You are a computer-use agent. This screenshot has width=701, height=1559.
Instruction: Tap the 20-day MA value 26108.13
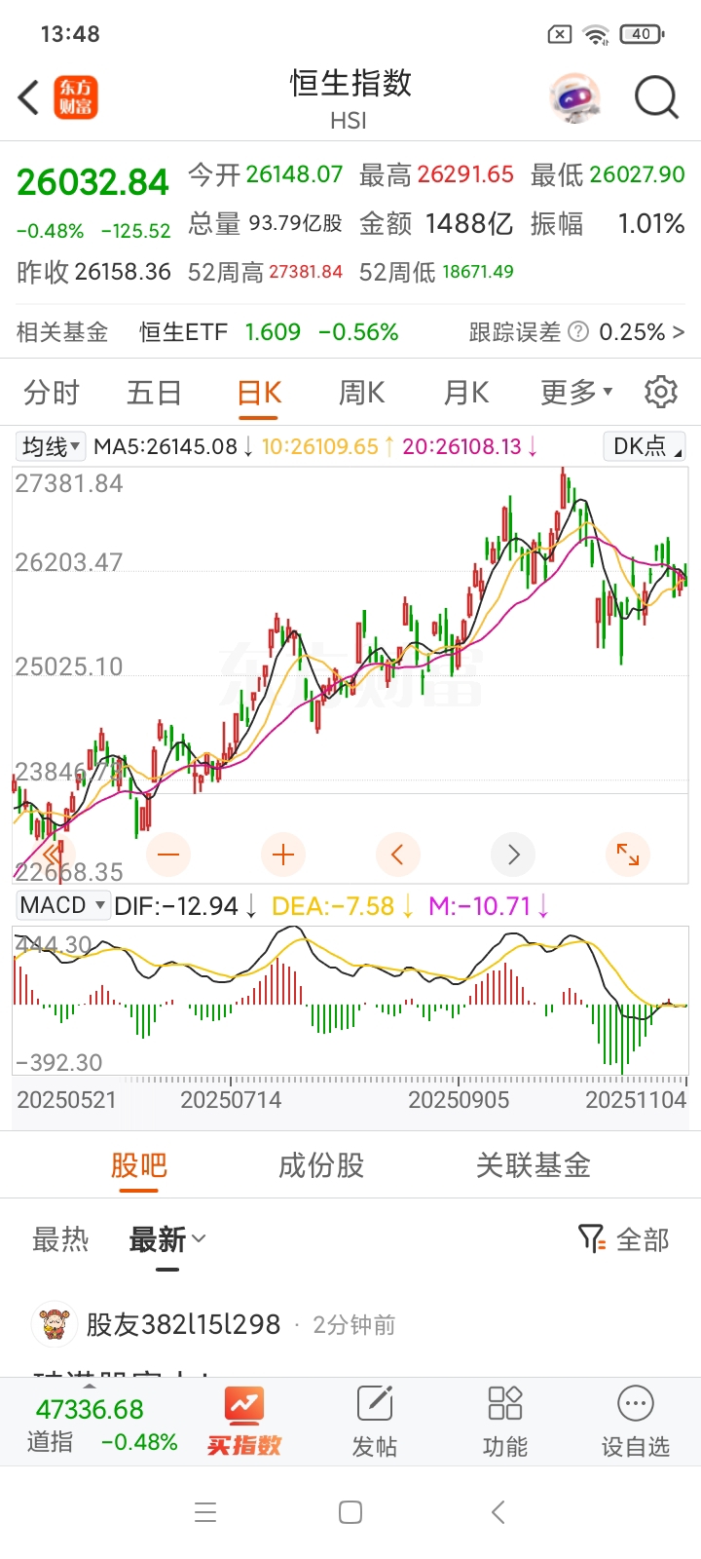(462, 446)
